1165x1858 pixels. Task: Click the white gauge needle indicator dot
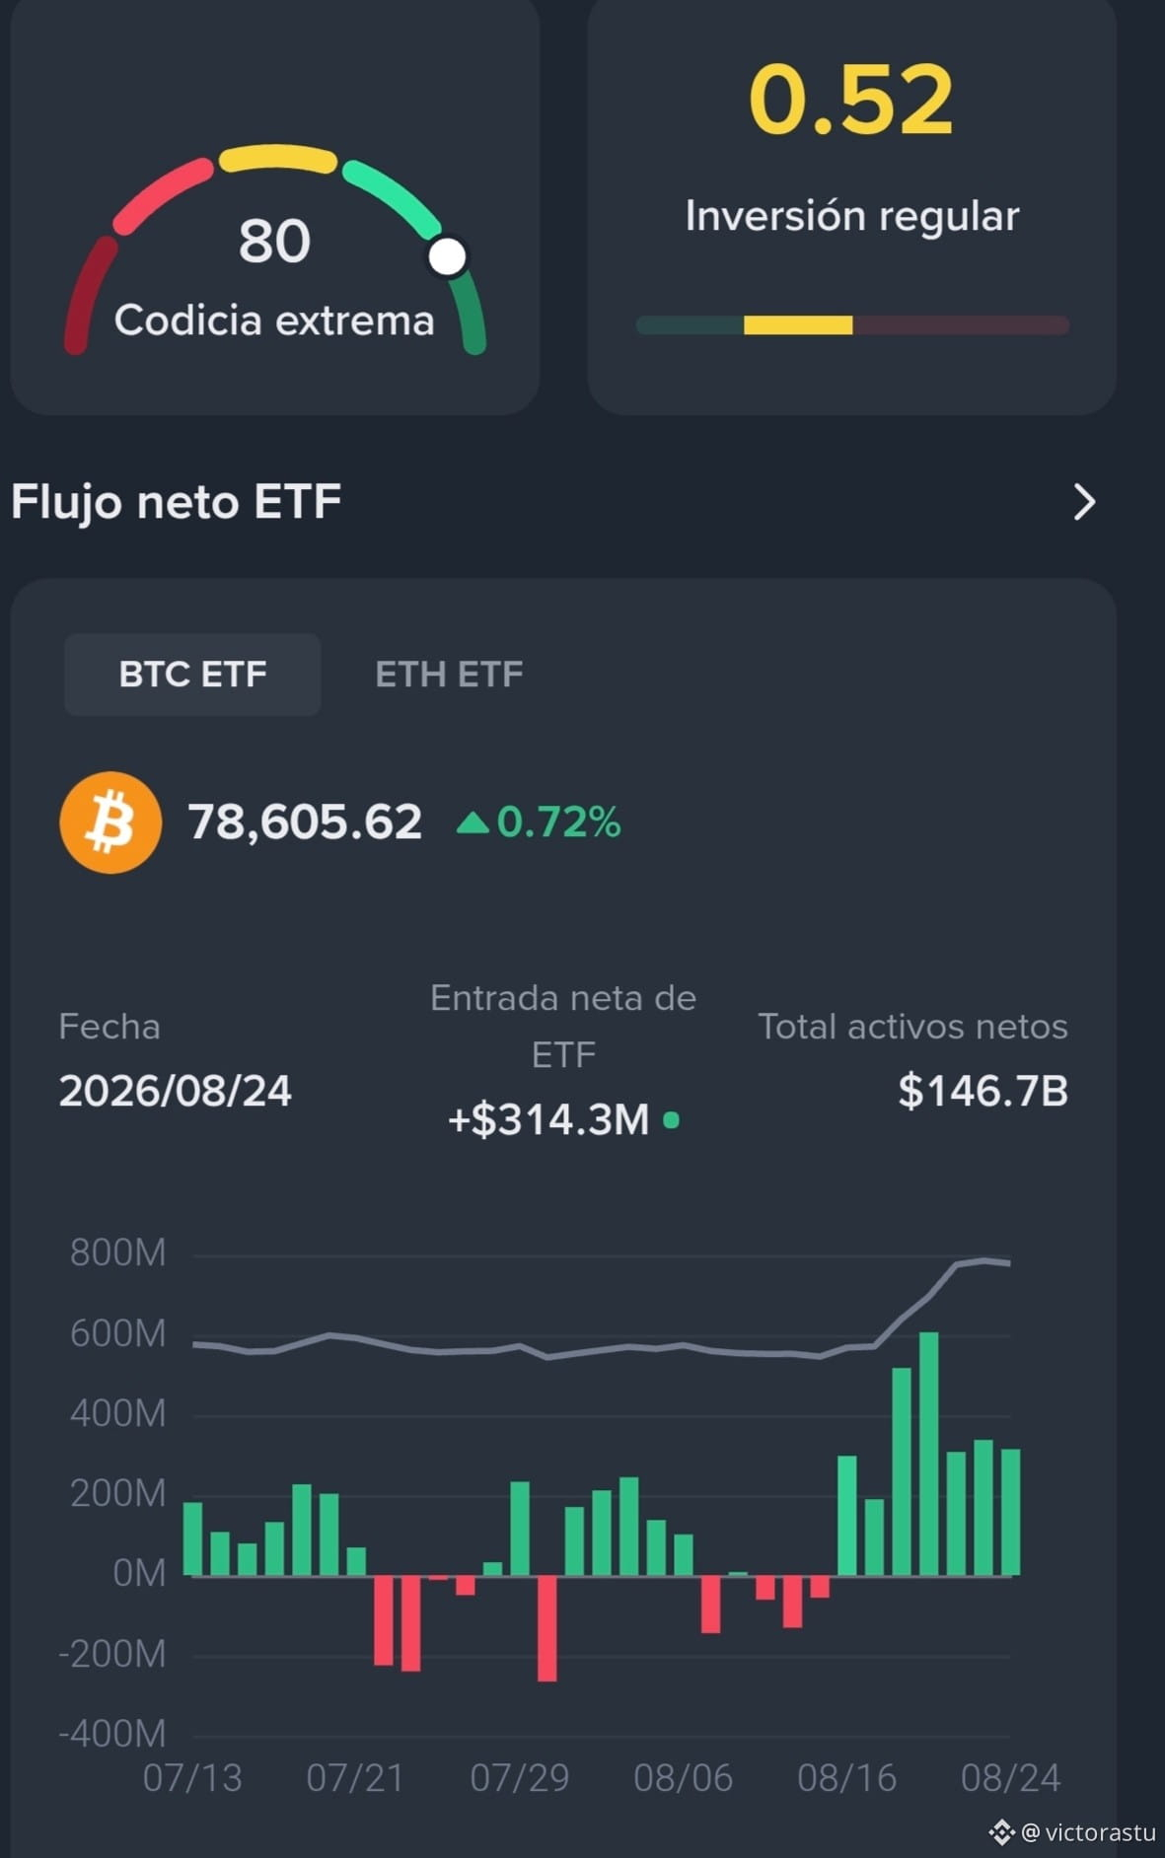point(447,256)
